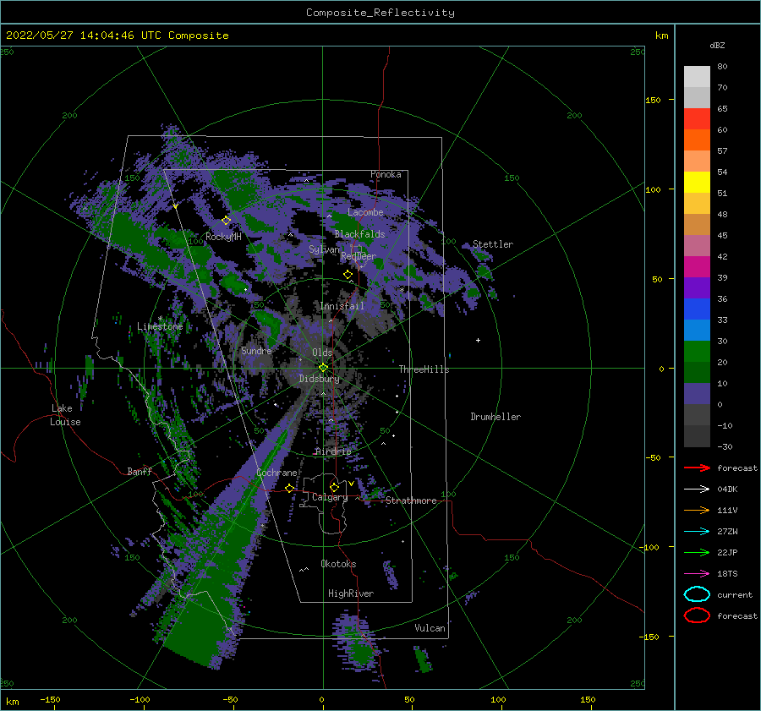Click the Composite_Reflectivity title text
The height and width of the screenshot is (711, 761).
point(380,13)
